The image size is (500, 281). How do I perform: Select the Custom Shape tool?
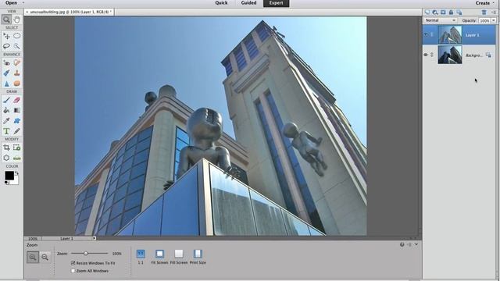coord(17,121)
